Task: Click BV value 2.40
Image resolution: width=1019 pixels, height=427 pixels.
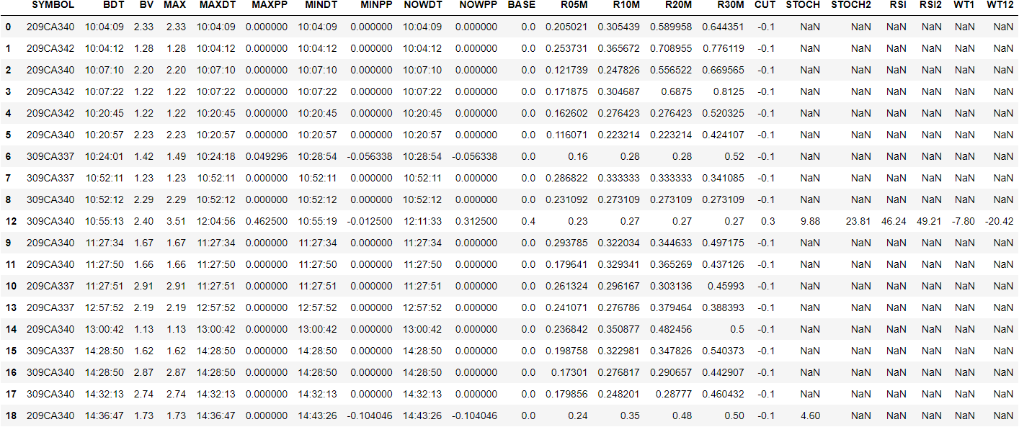Action: 143,222
